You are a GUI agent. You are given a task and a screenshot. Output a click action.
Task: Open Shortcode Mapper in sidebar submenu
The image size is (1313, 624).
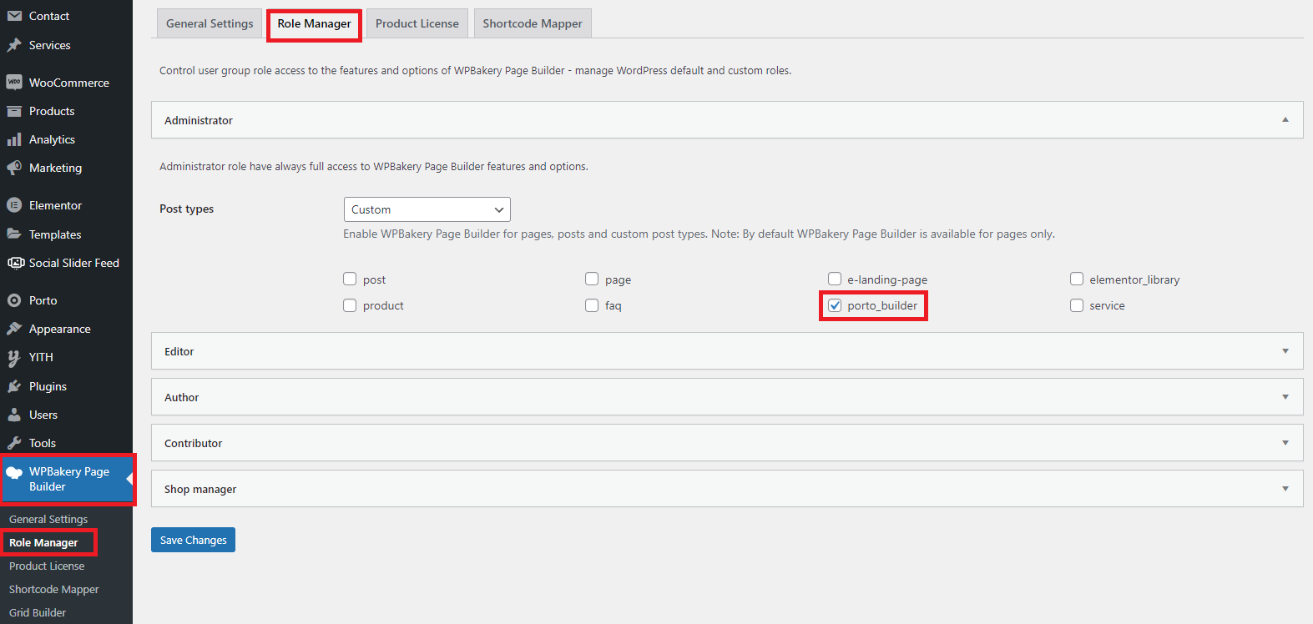tap(54, 589)
